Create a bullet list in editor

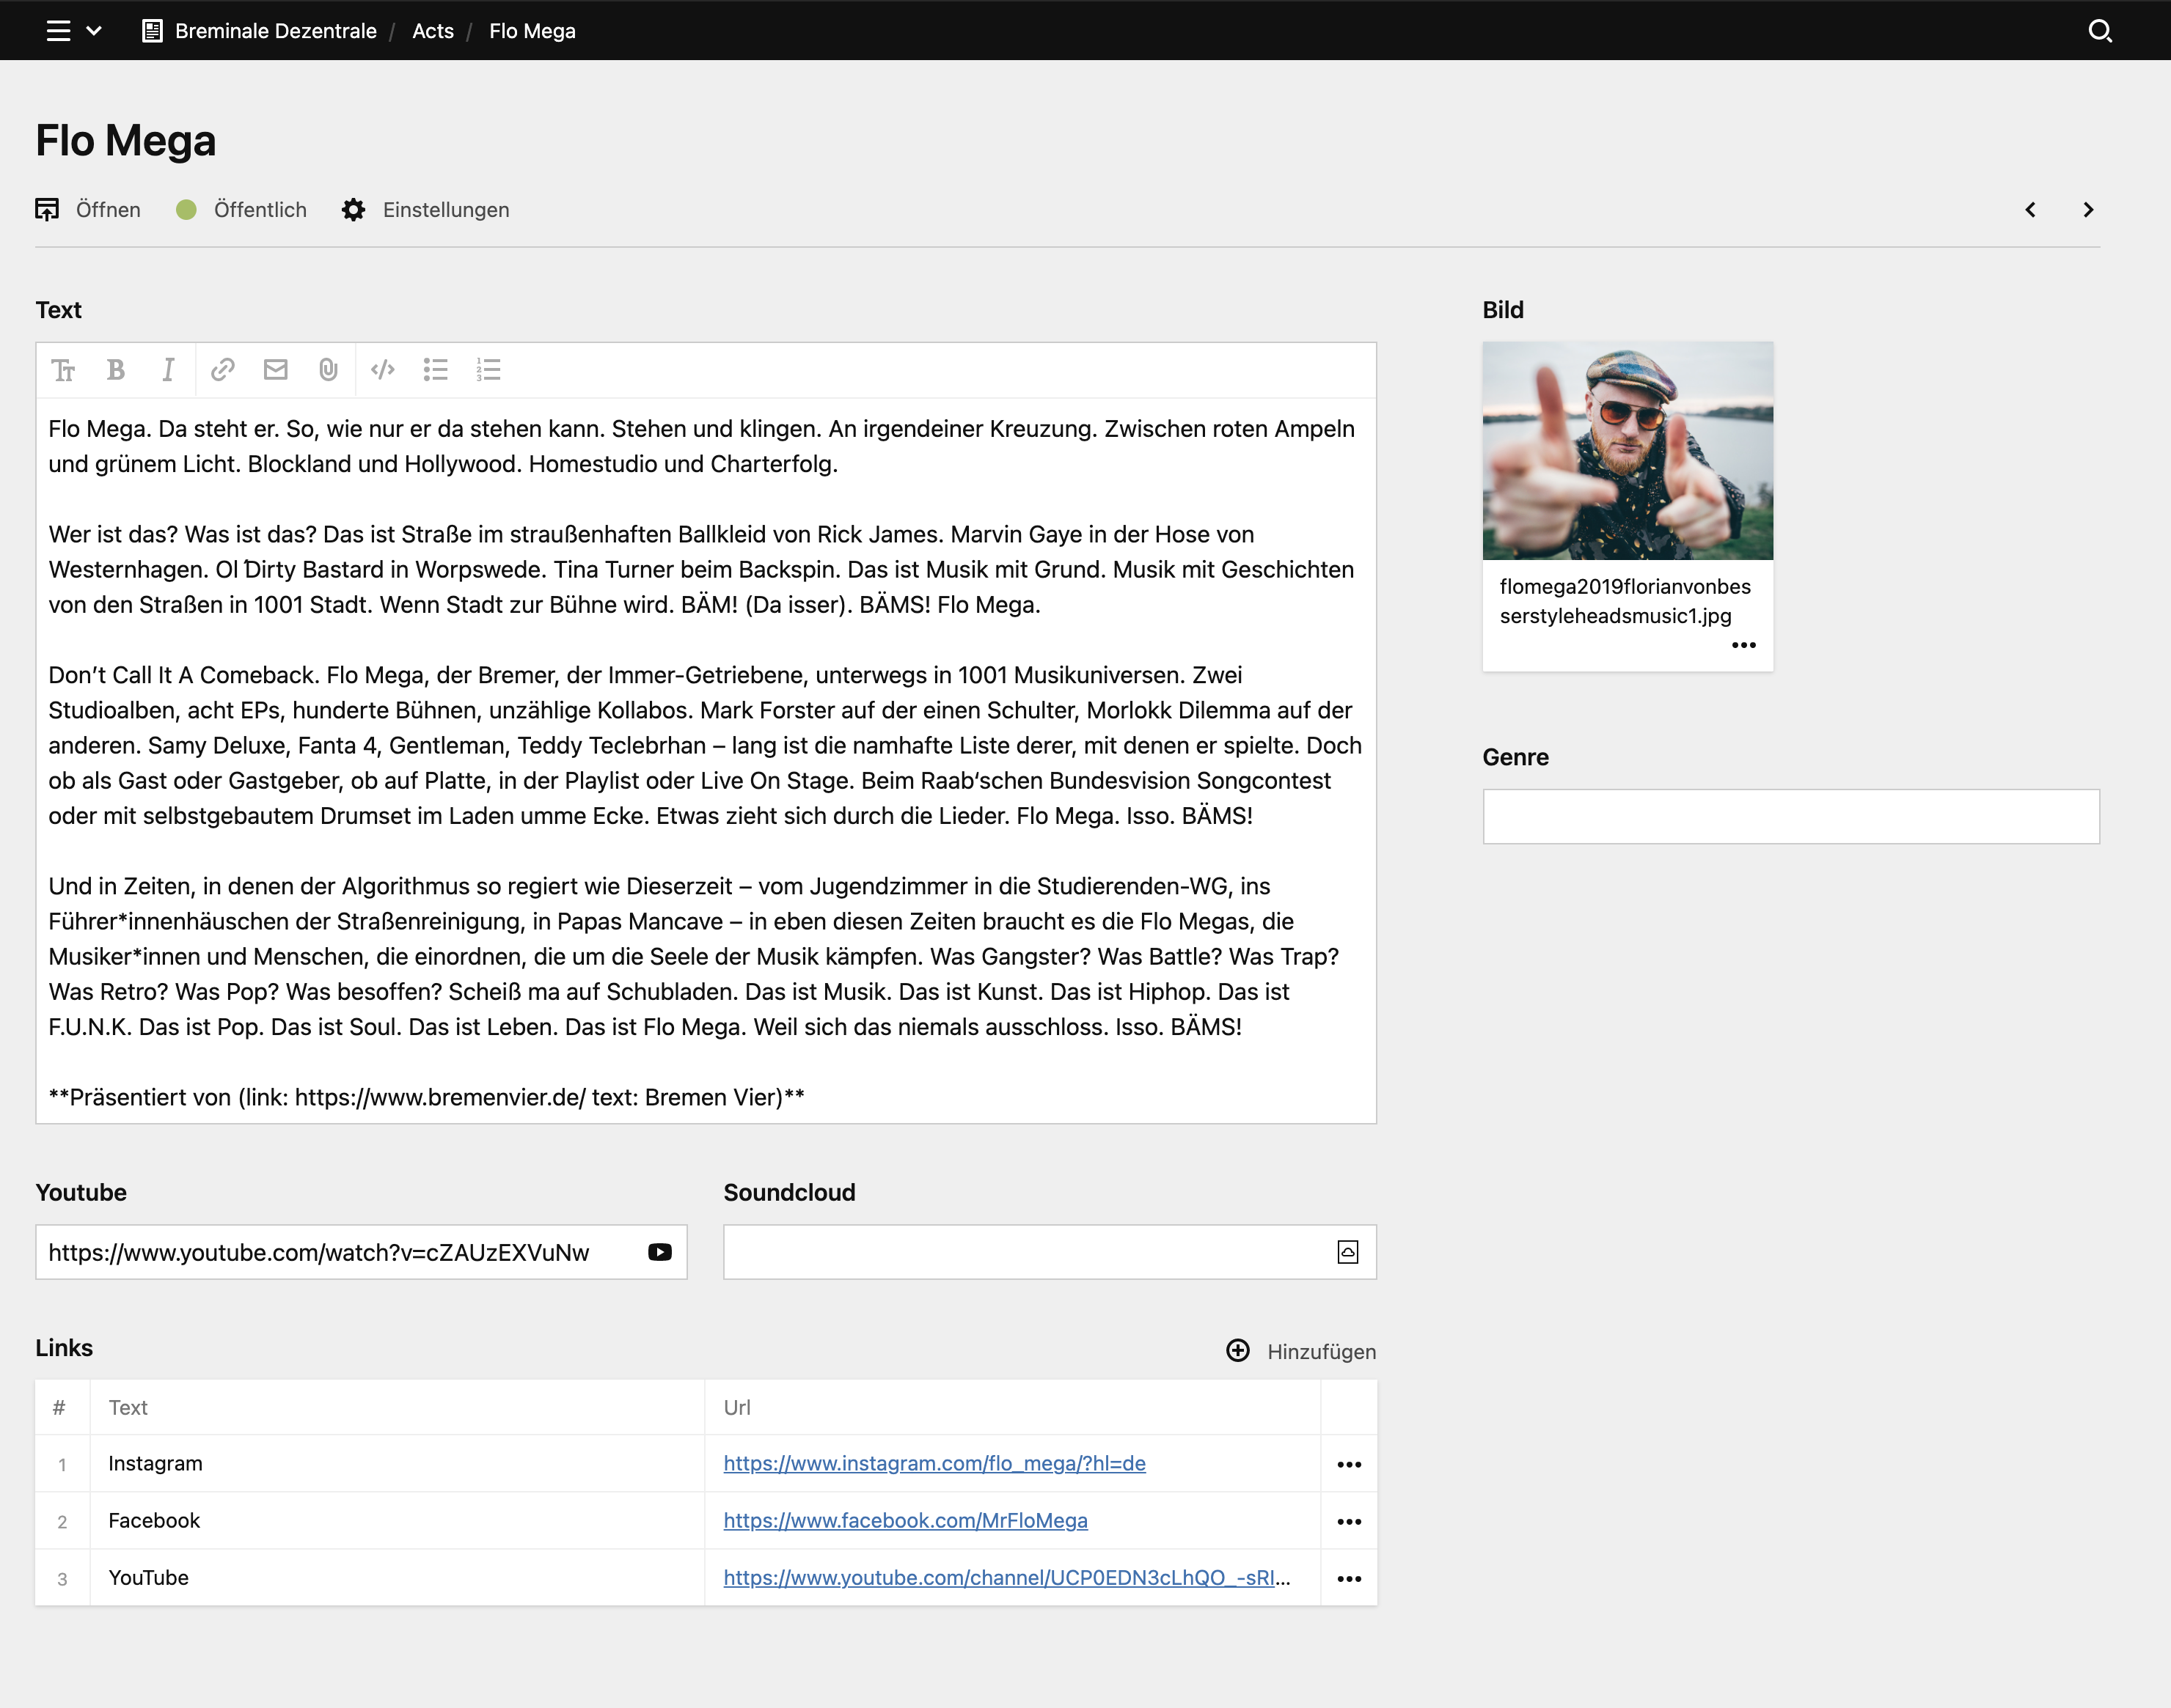click(x=435, y=370)
